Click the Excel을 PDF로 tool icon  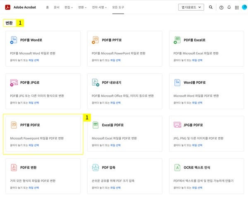tap(95, 125)
